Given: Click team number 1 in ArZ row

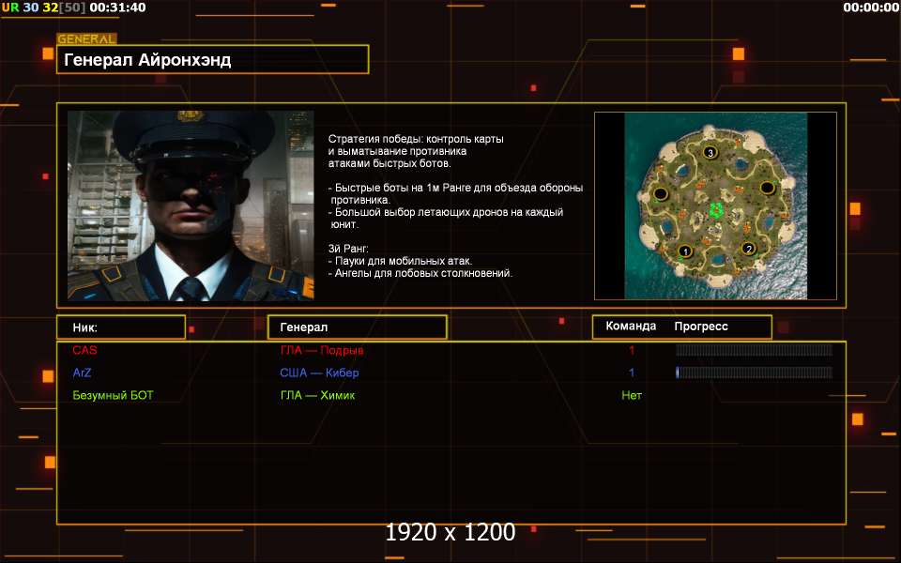Looking at the screenshot, I should (632, 373).
